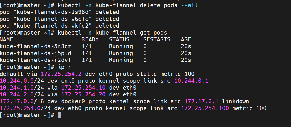291x127 pixels.
Task: Click "get pods" in the kubectl command
Action: pos(153,33)
